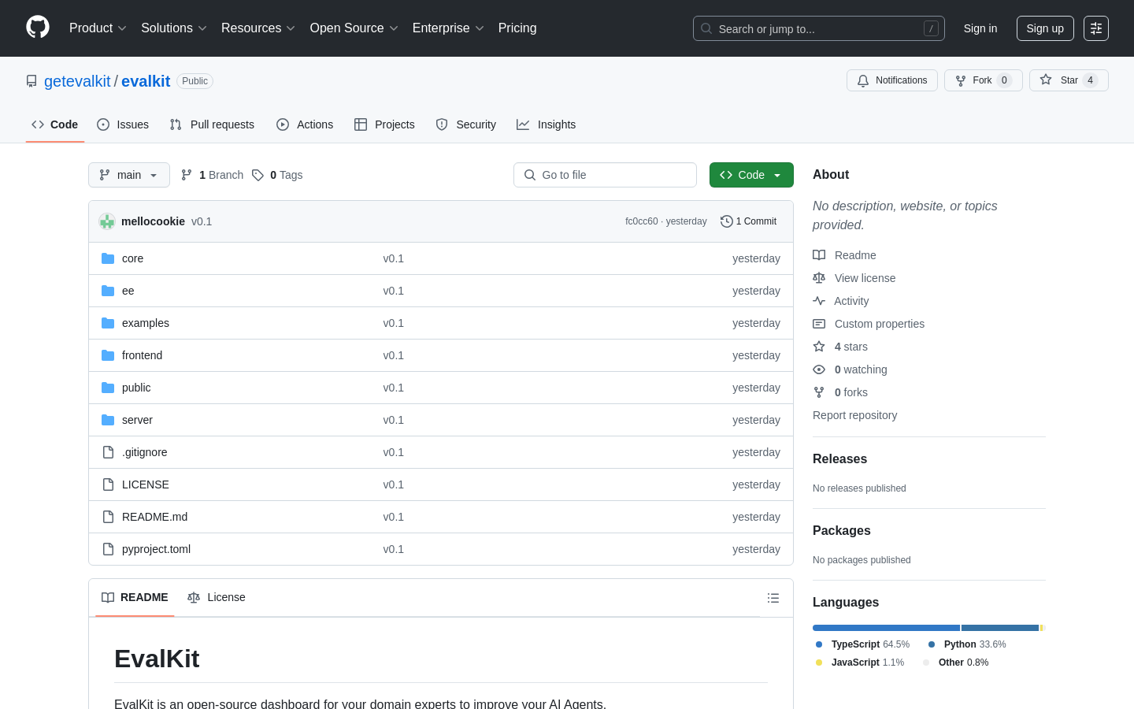Switch to the Pull requests tab
Viewport: 1134px width, 709px height.
pos(212,124)
